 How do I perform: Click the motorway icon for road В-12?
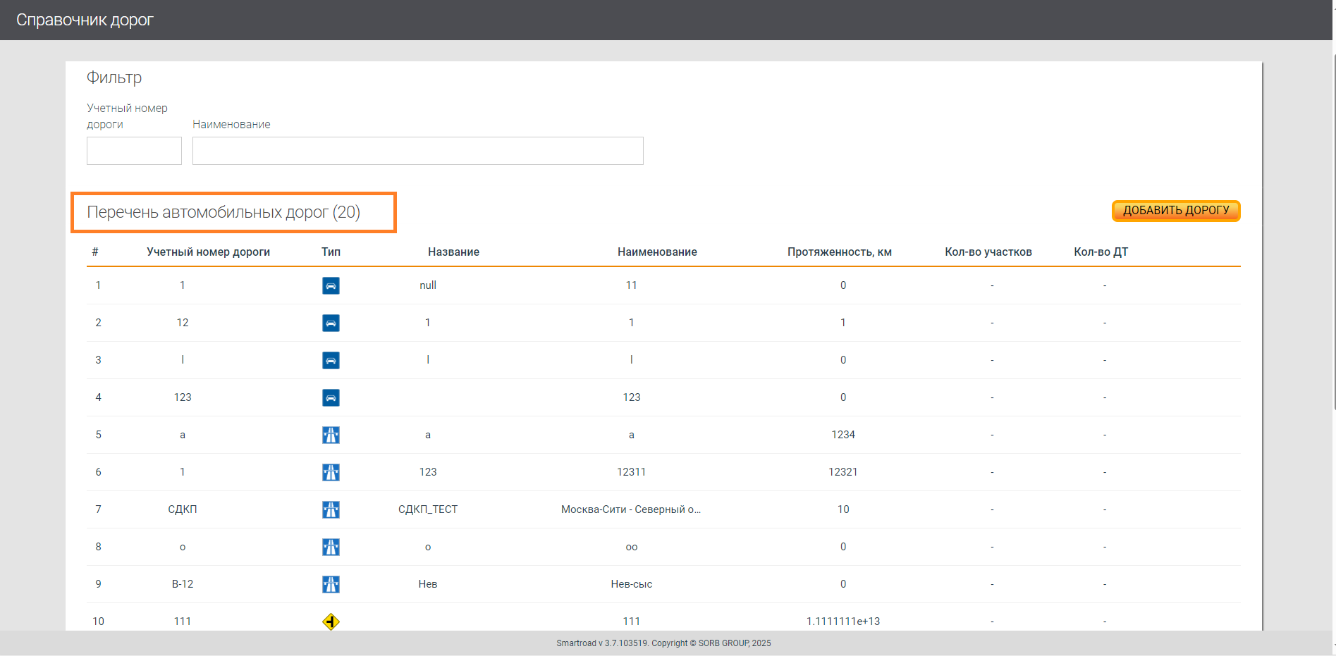pos(331,584)
